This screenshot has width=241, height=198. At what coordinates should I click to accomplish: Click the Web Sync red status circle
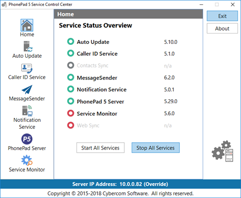pyautogui.click(x=70, y=125)
